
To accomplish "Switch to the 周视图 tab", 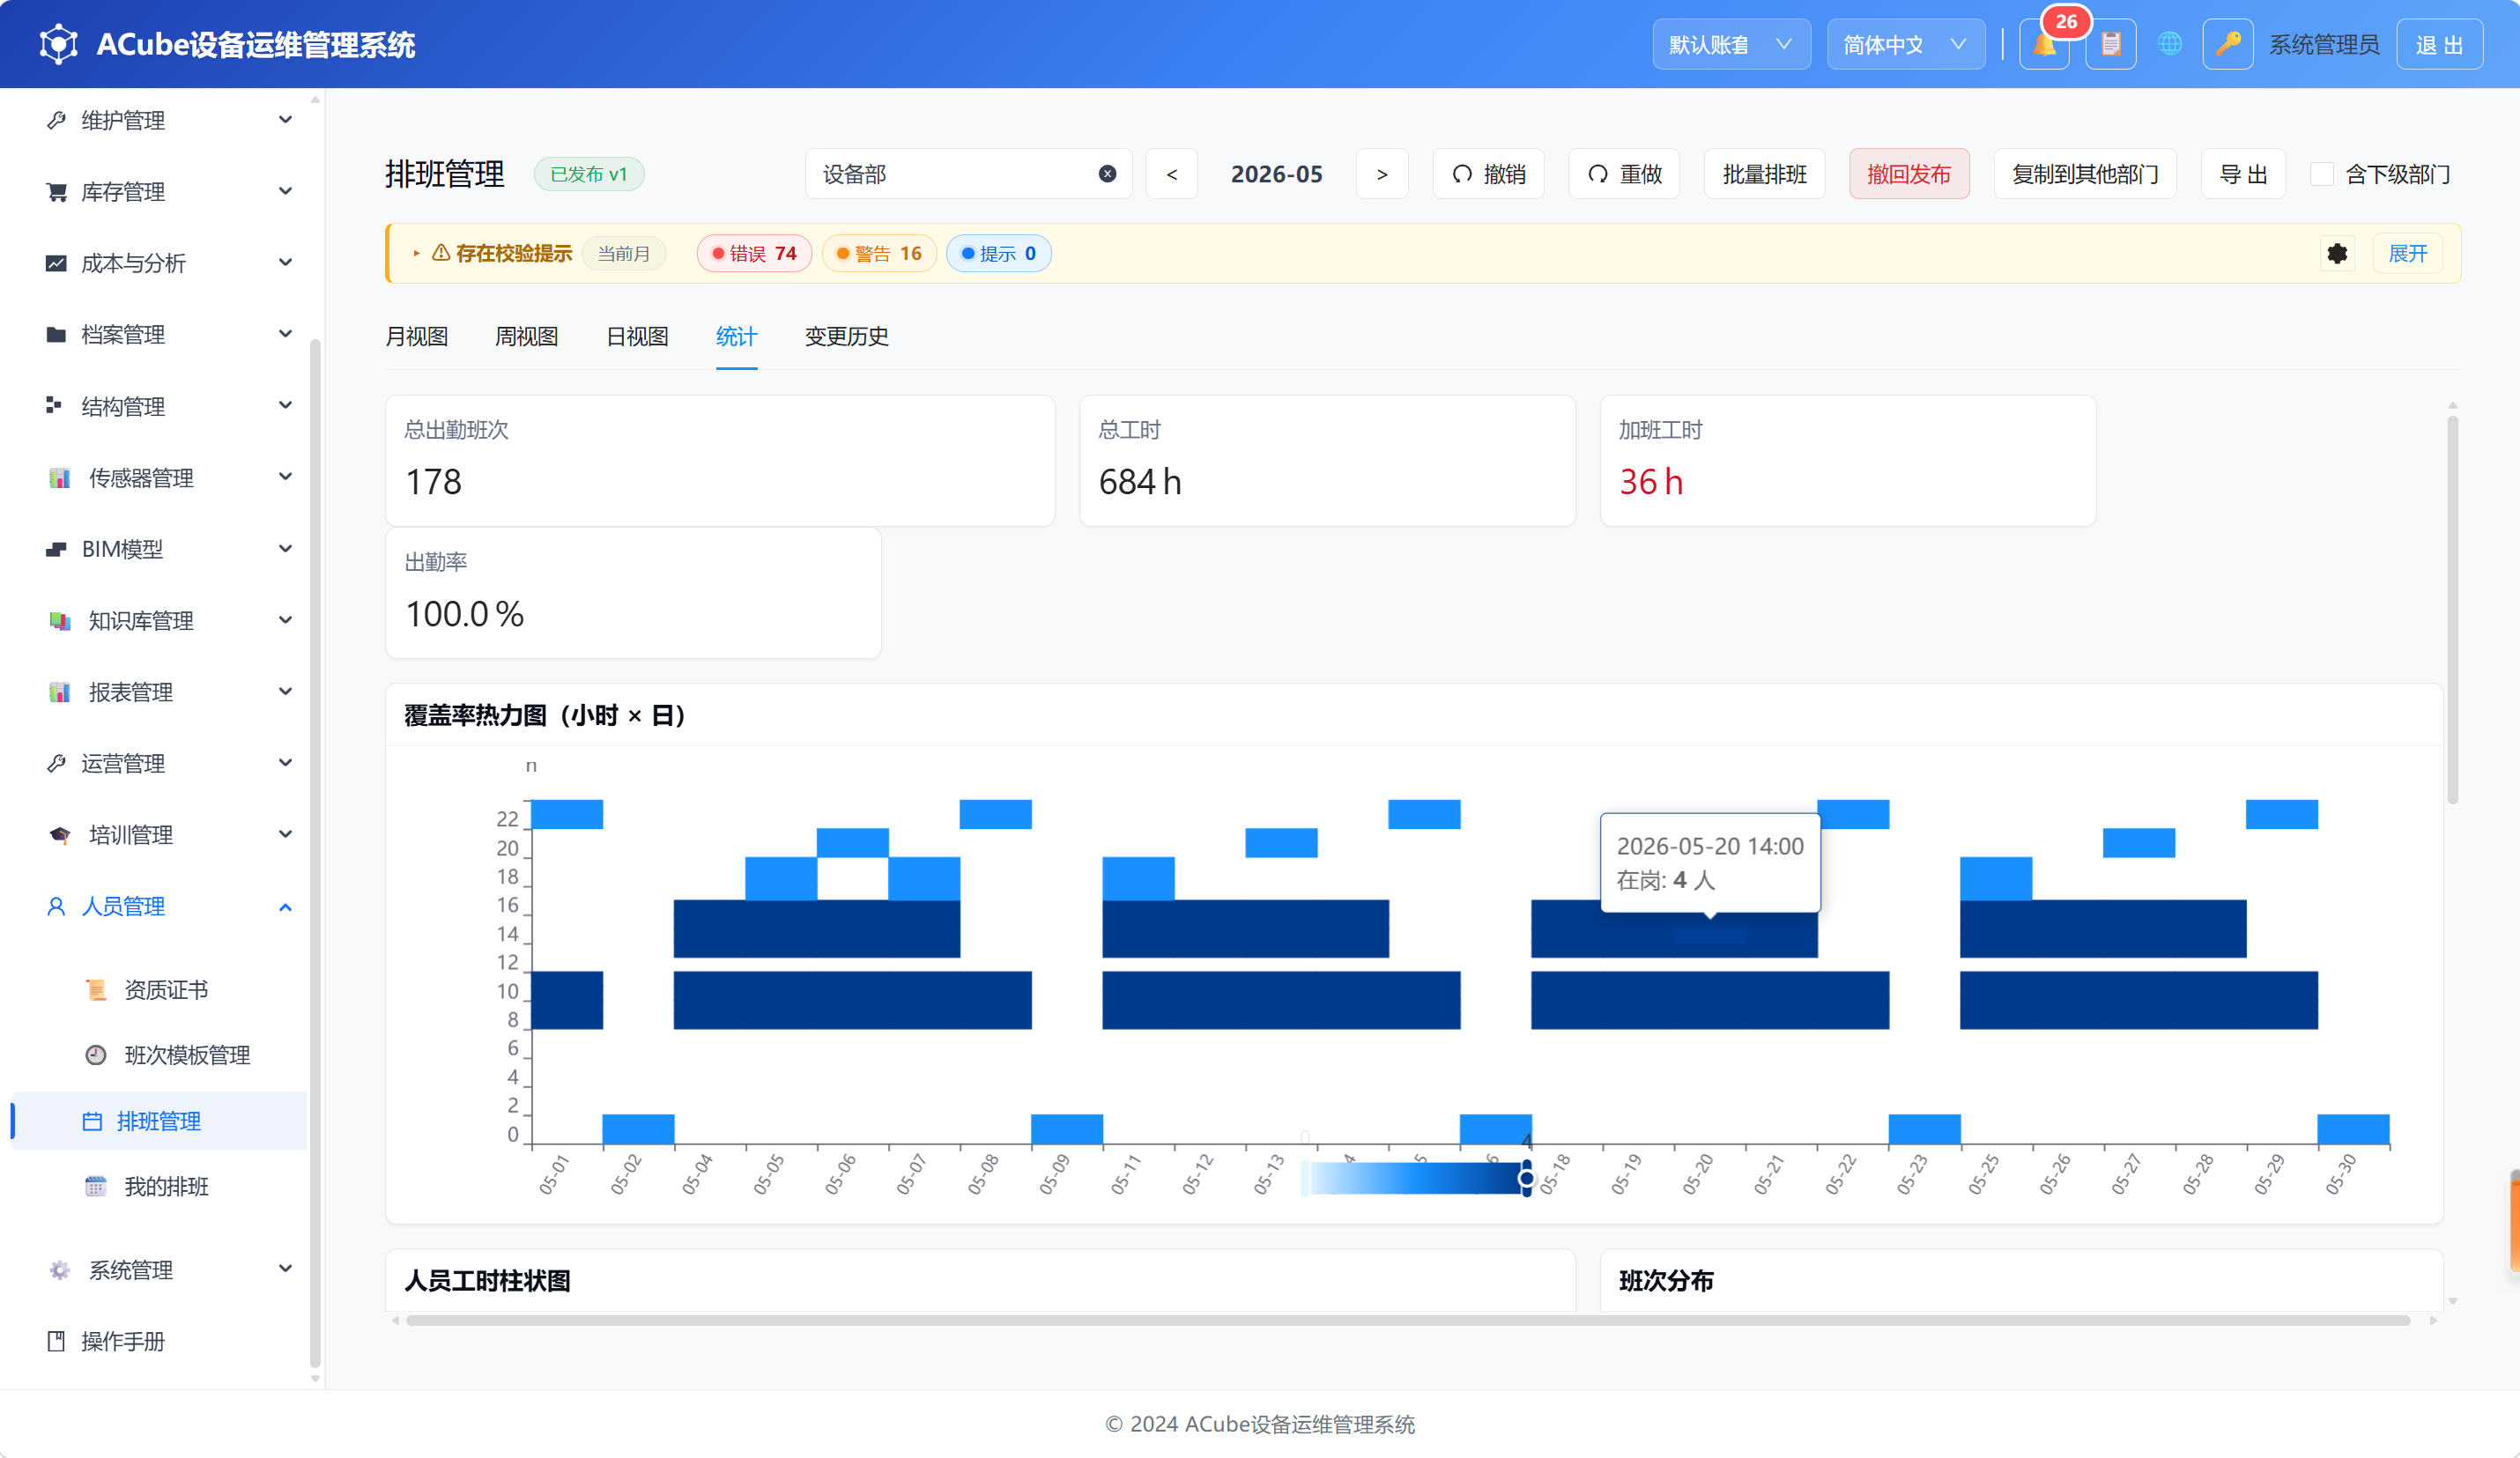I will 526,336.
